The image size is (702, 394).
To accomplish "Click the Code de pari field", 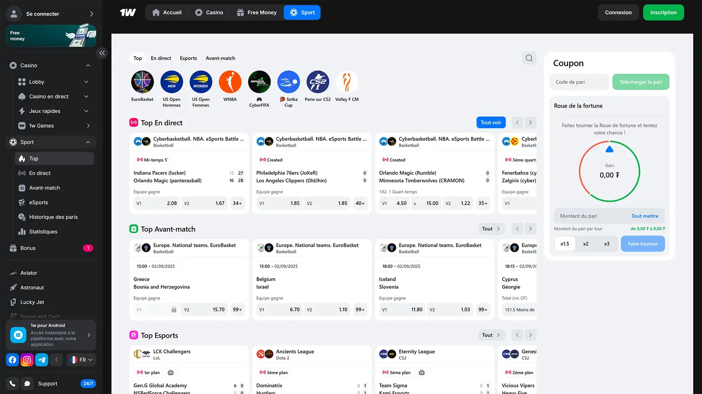I will click(x=579, y=82).
